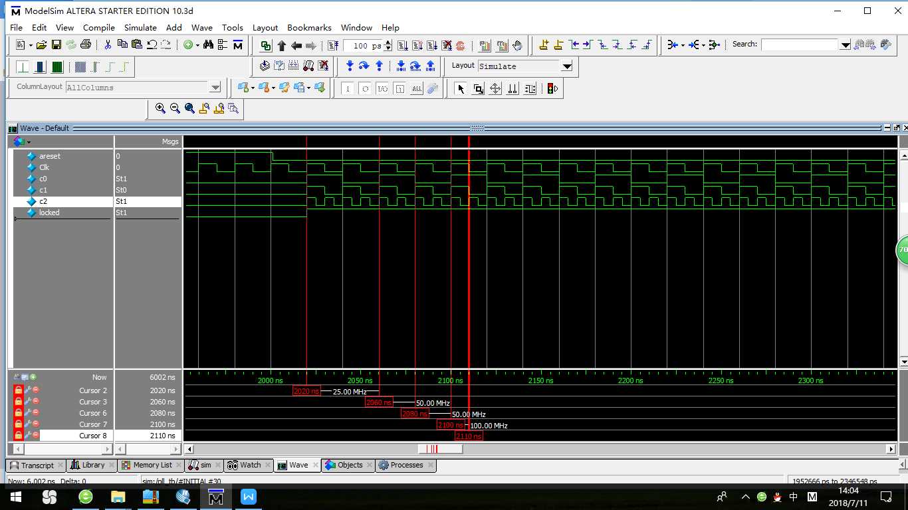Click the black up arrow icon

point(281,45)
